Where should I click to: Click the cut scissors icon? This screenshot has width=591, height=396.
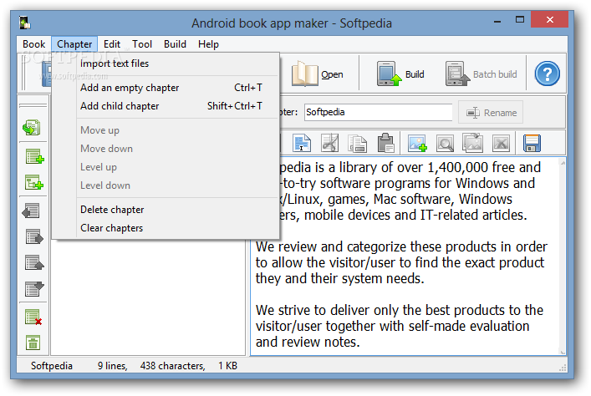[x=329, y=143]
